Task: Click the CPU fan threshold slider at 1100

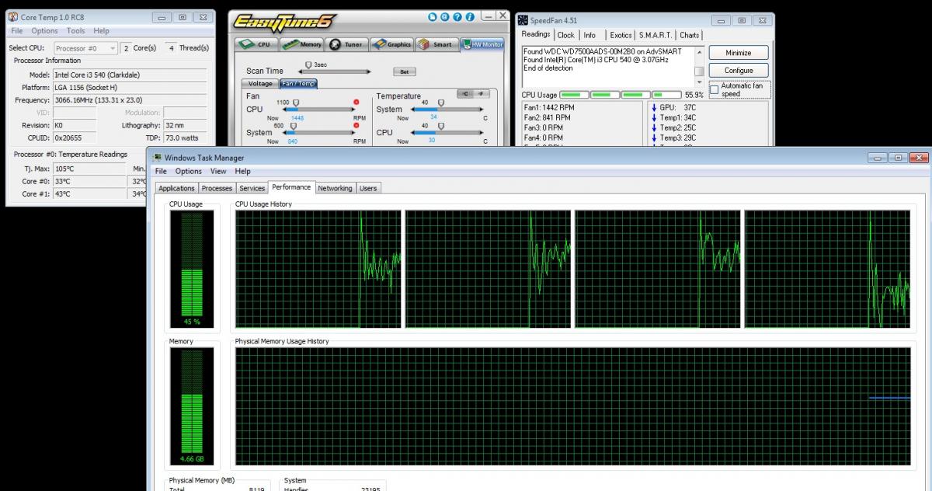Action: pos(295,102)
